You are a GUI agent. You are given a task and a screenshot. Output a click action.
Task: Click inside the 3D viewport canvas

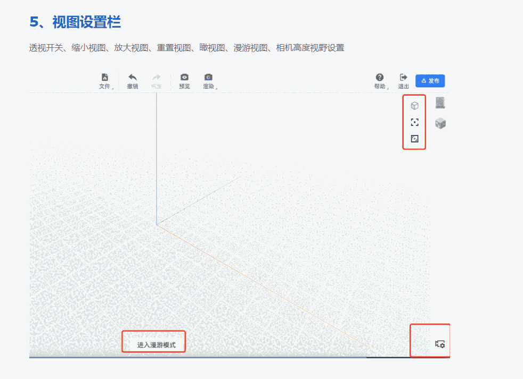click(x=240, y=223)
